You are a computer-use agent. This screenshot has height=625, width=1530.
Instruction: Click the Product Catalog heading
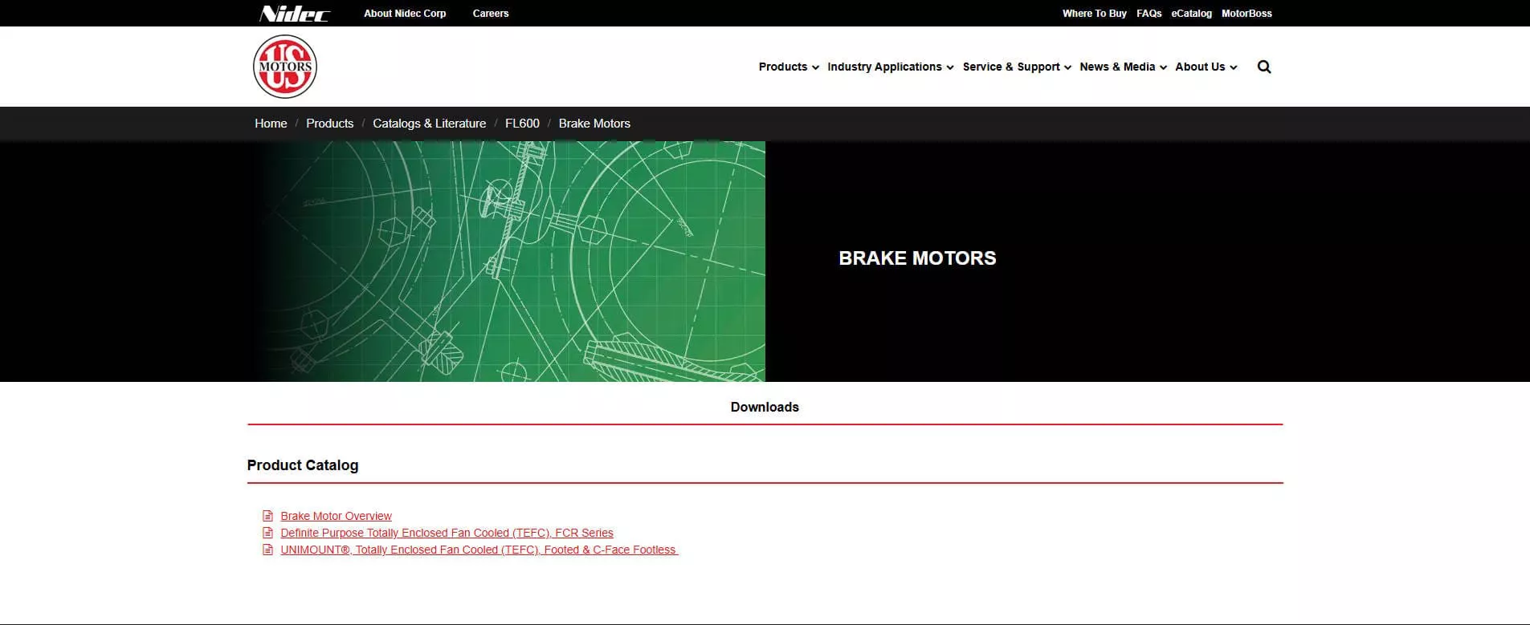point(303,465)
